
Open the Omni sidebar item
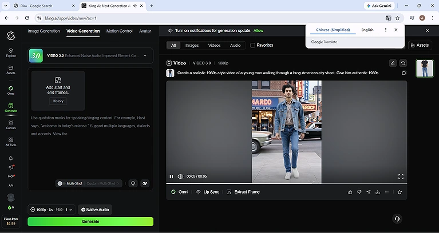pos(11,91)
